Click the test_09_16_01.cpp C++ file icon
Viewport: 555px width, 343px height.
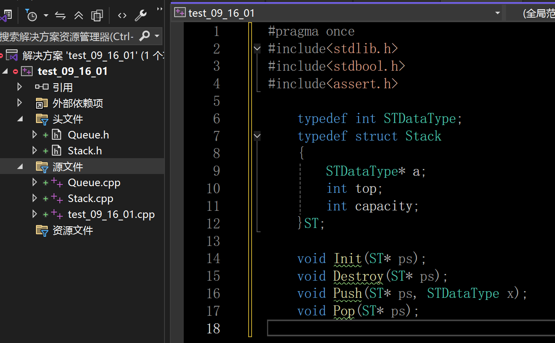point(57,215)
